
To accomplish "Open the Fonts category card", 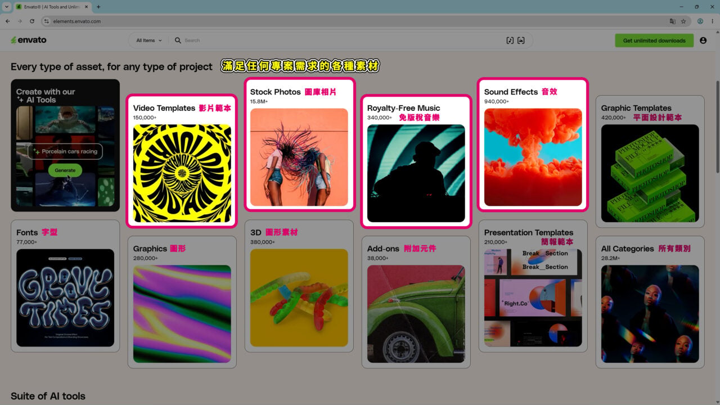I will [65, 286].
